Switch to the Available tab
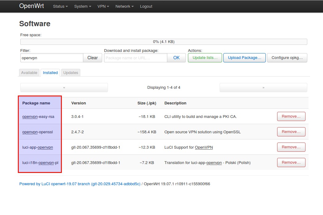The image size is (323, 215). (x=29, y=72)
